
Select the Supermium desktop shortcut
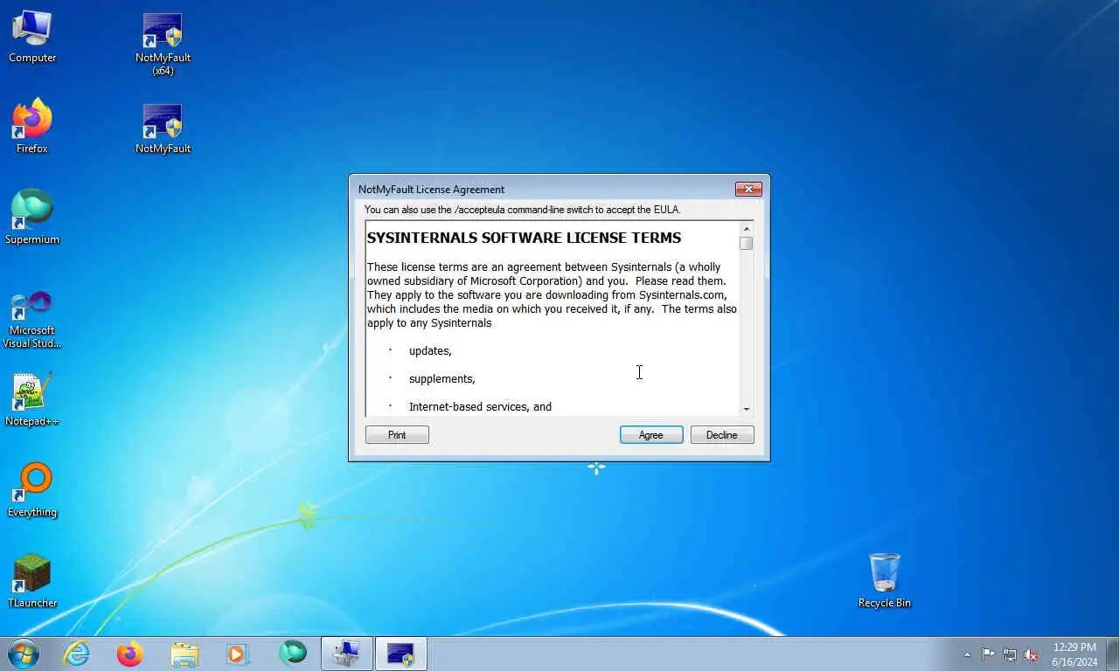click(x=32, y=218)
